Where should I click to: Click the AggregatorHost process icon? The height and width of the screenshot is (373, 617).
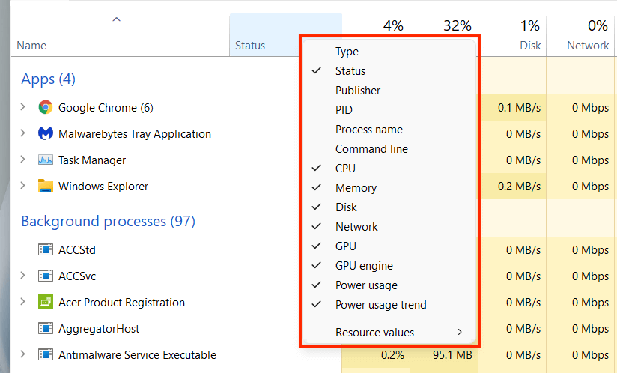coord(46,328)
